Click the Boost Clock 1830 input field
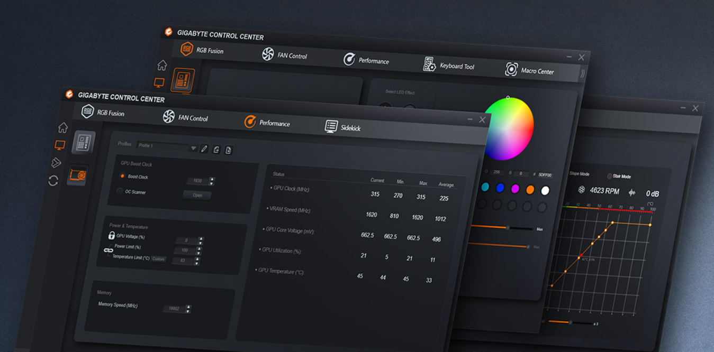714x352 pixels. (x=197, y=181)
